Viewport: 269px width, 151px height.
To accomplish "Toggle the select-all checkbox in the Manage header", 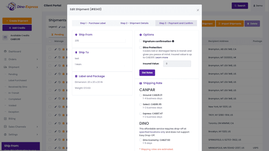I will 50,41.
